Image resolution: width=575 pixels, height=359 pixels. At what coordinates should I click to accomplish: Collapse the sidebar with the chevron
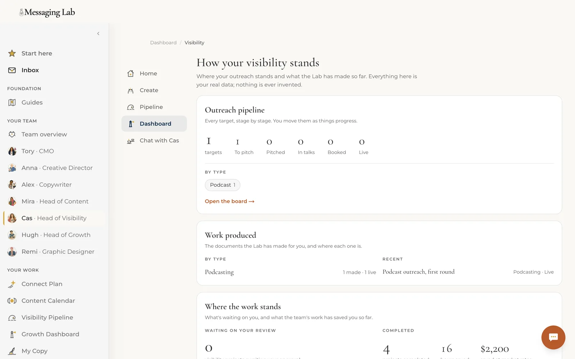tap(98, 33)
